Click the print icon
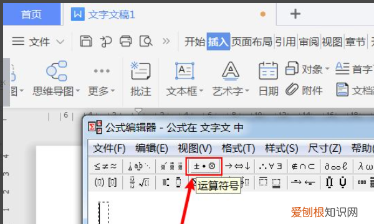 pyautogui.click(x=126, y=41)
